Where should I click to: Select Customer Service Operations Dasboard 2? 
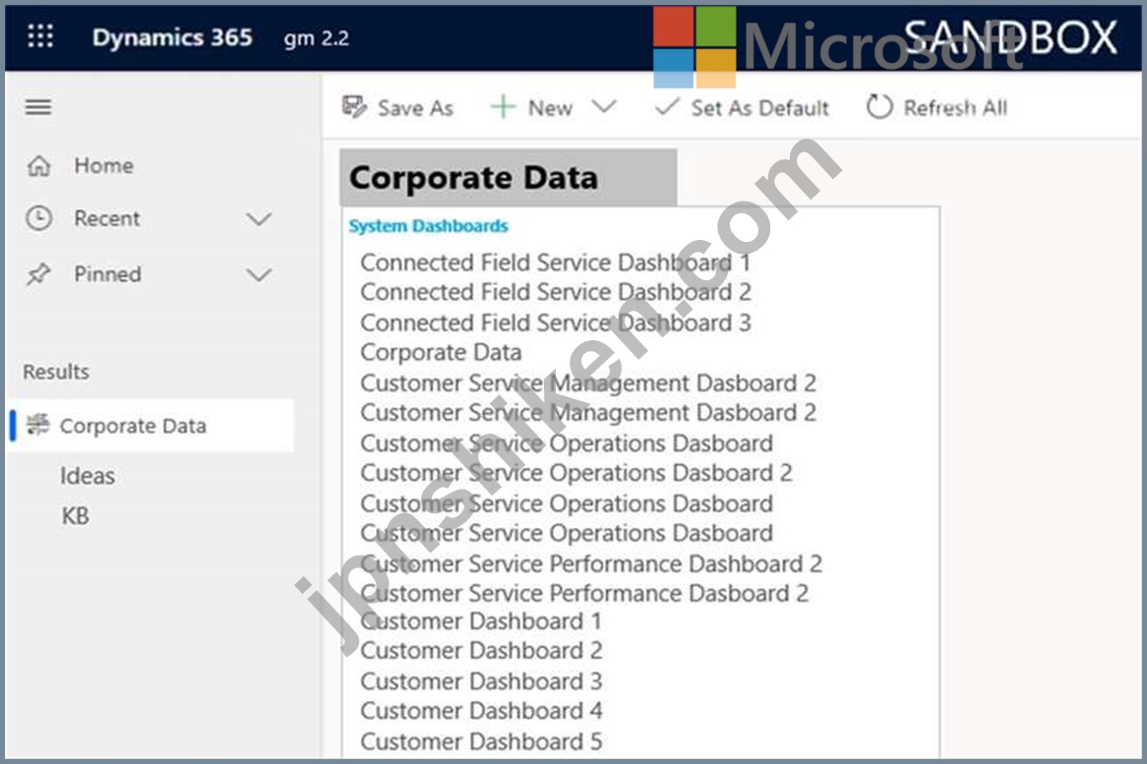(576, 473)
